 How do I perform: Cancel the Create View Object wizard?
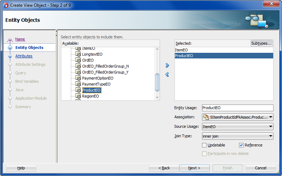tap(260, 168)
